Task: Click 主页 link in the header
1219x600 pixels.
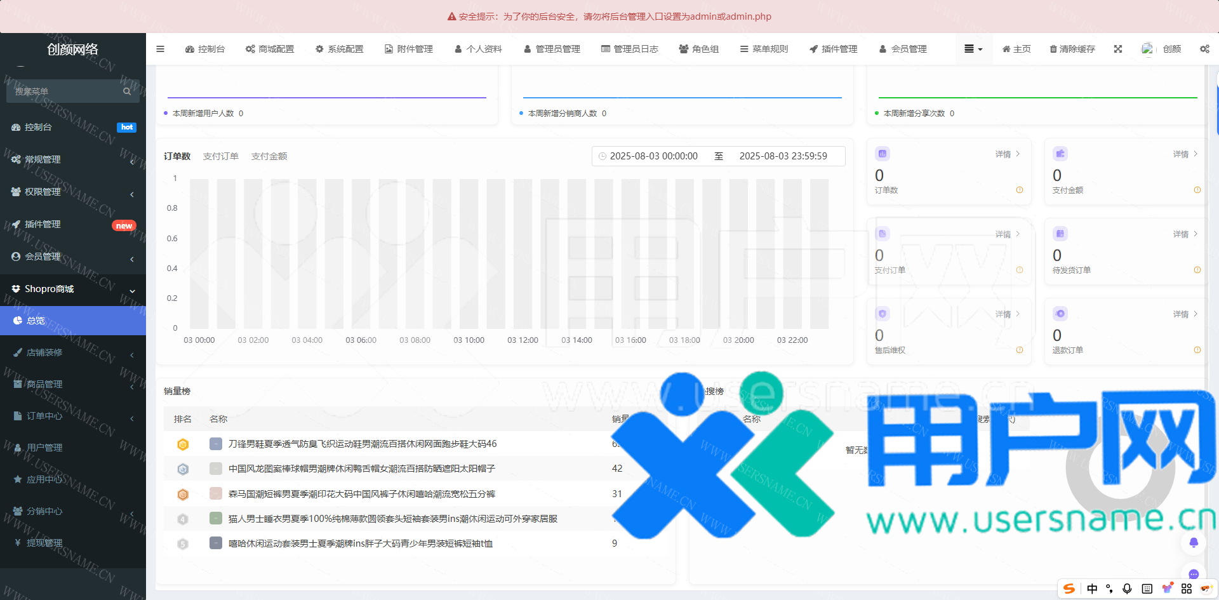Action: [x=1016, y=49]
